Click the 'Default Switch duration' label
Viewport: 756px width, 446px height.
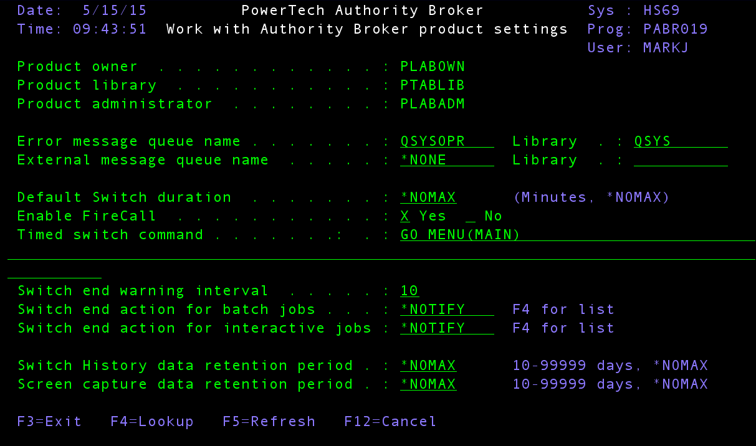click(125, 197)
